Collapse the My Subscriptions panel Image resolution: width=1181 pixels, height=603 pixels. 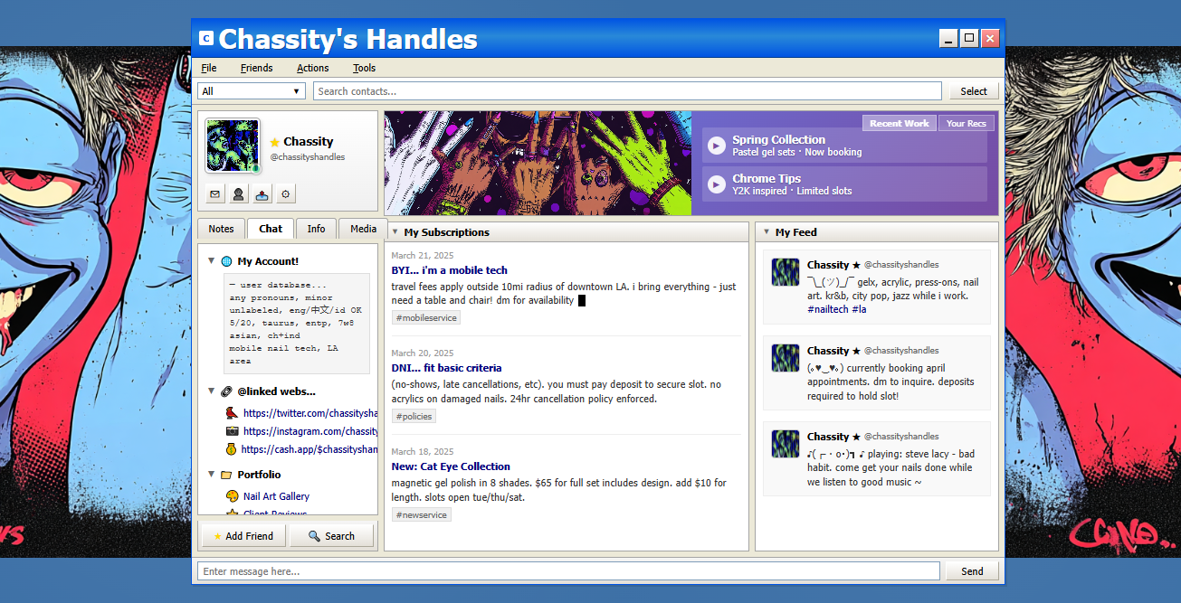pyautogui.click(x=395, y=232)
